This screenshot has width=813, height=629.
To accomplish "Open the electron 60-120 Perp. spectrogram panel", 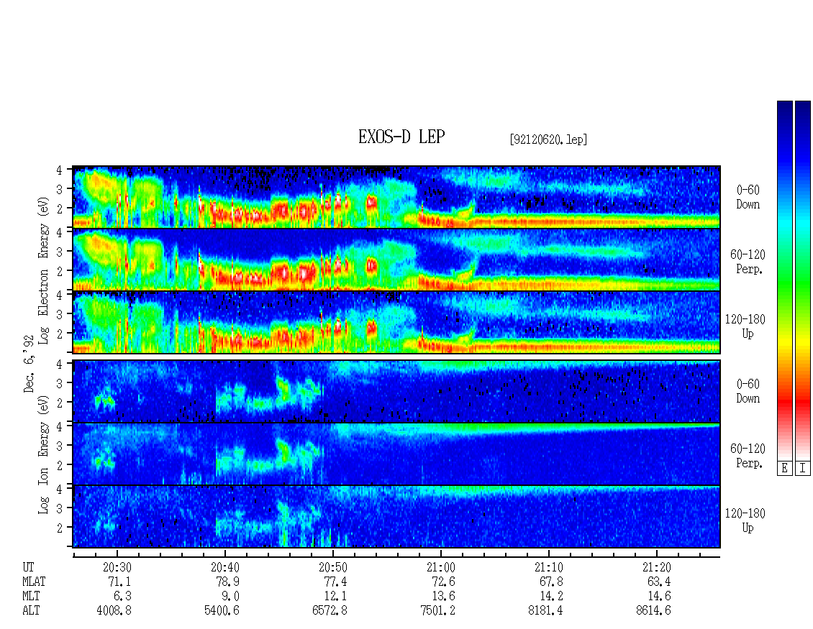I will pos(396,260).
